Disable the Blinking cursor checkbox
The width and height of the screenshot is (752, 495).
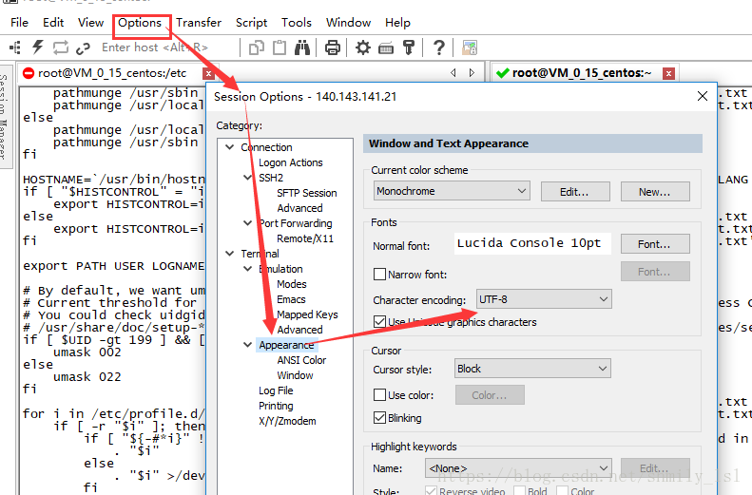(379, 418)
